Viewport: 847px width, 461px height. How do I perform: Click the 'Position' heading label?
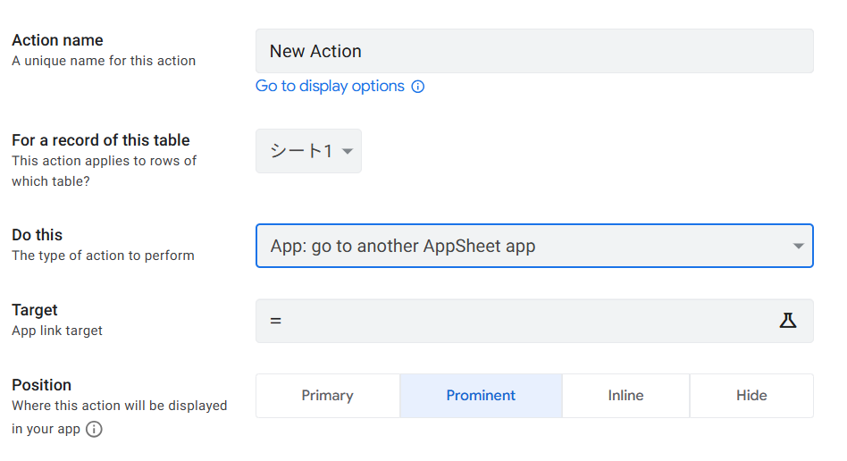[41, 385]
